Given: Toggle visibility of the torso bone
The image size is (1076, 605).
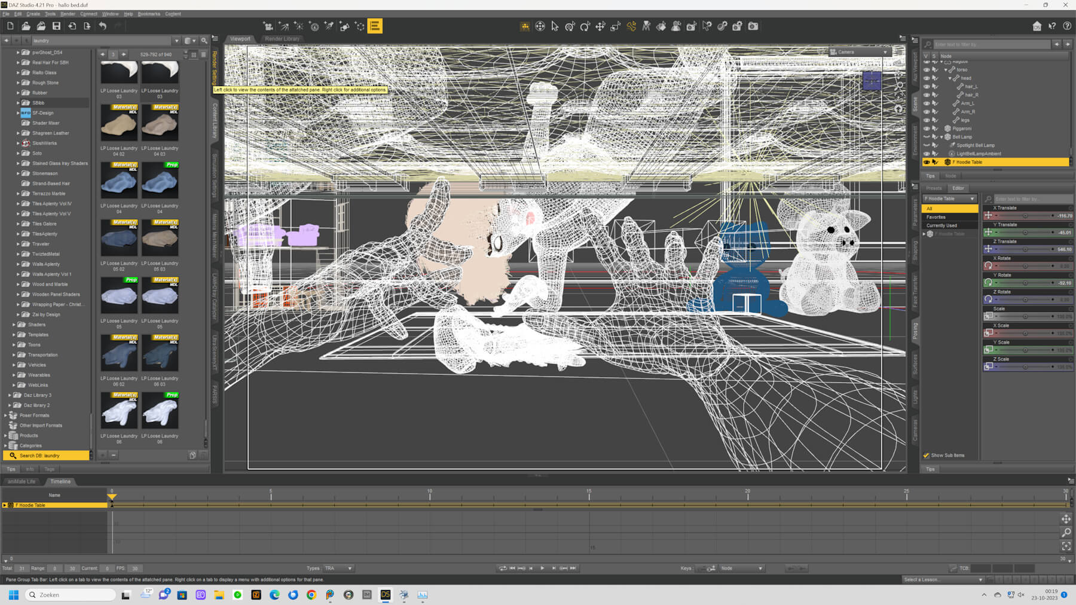Looking at the screenshot, I should 927,70.
